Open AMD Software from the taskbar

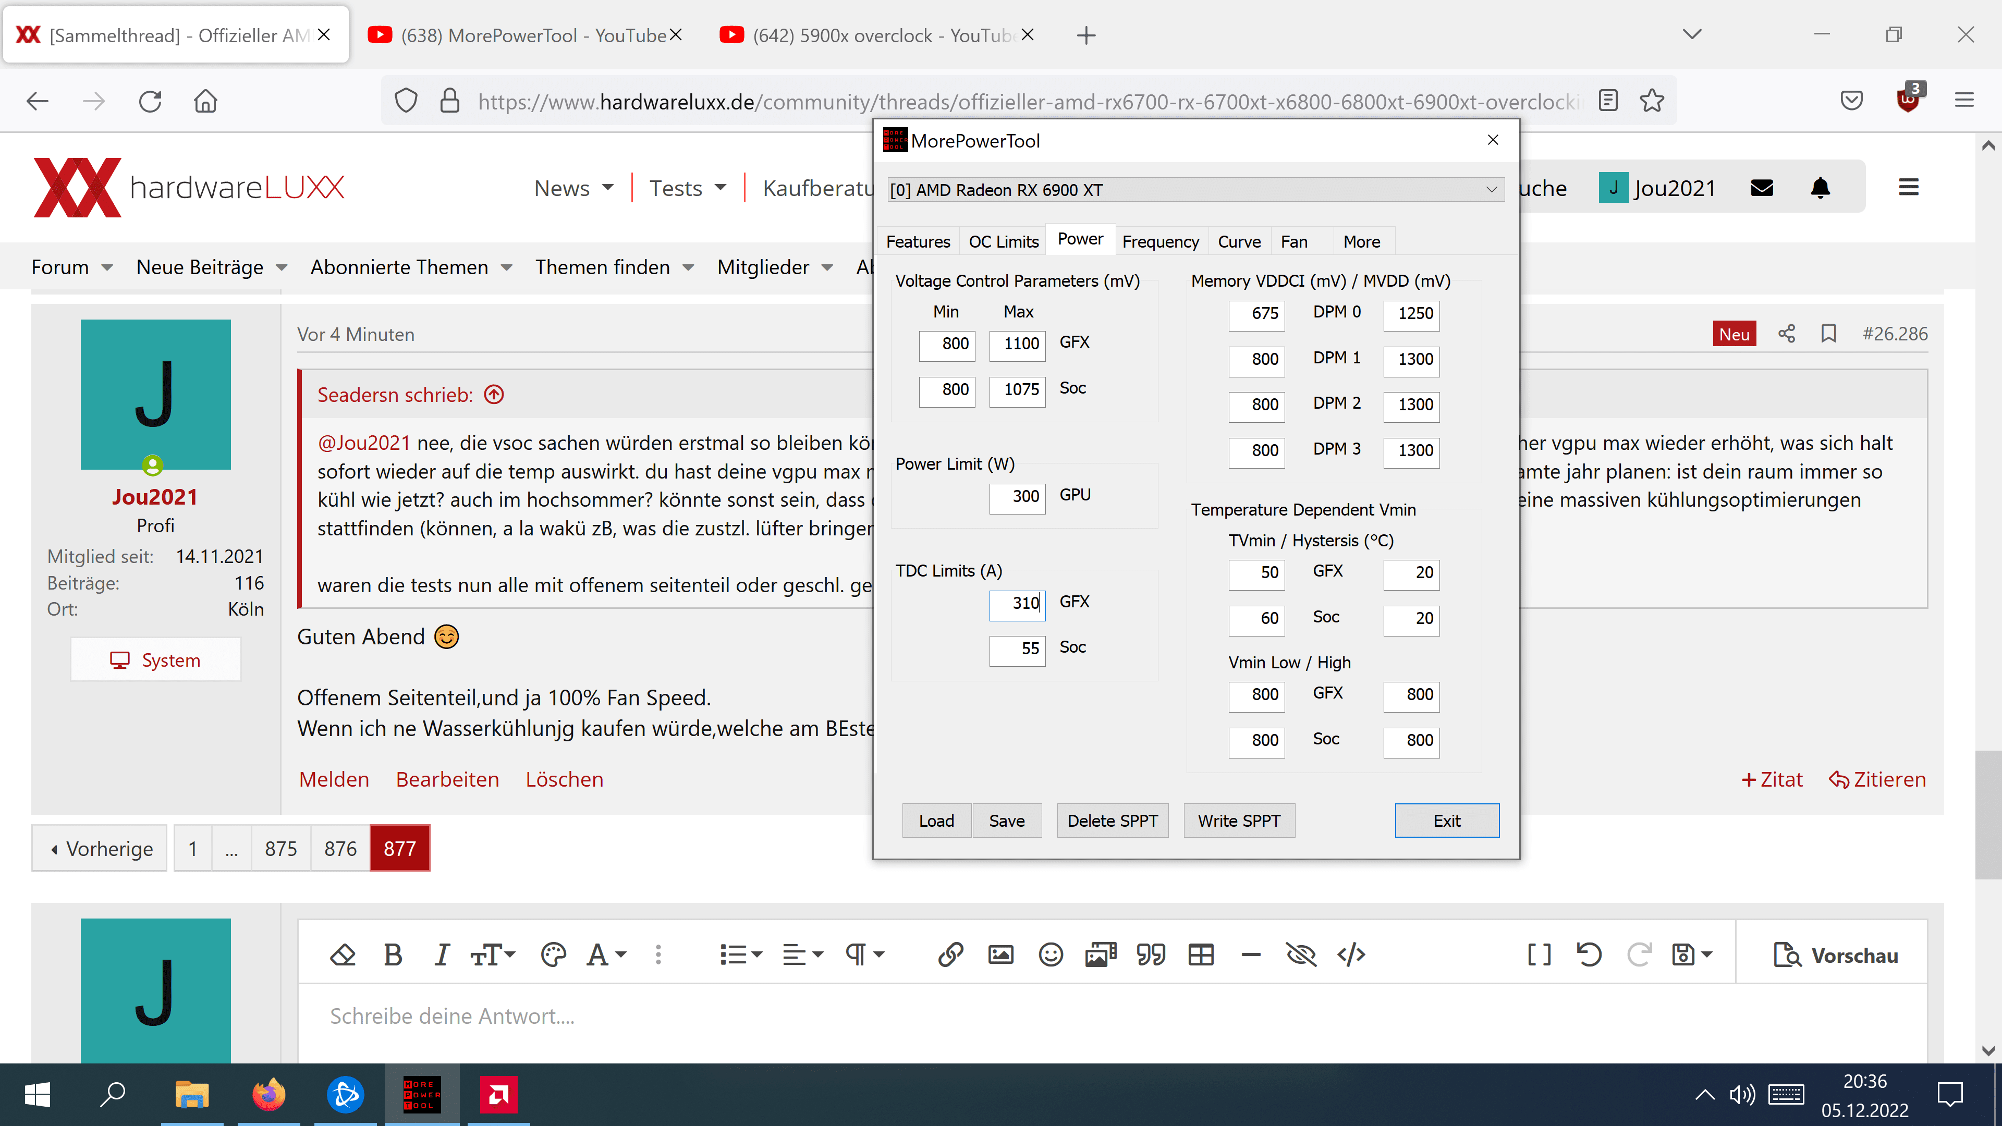tap(498, 1094)
